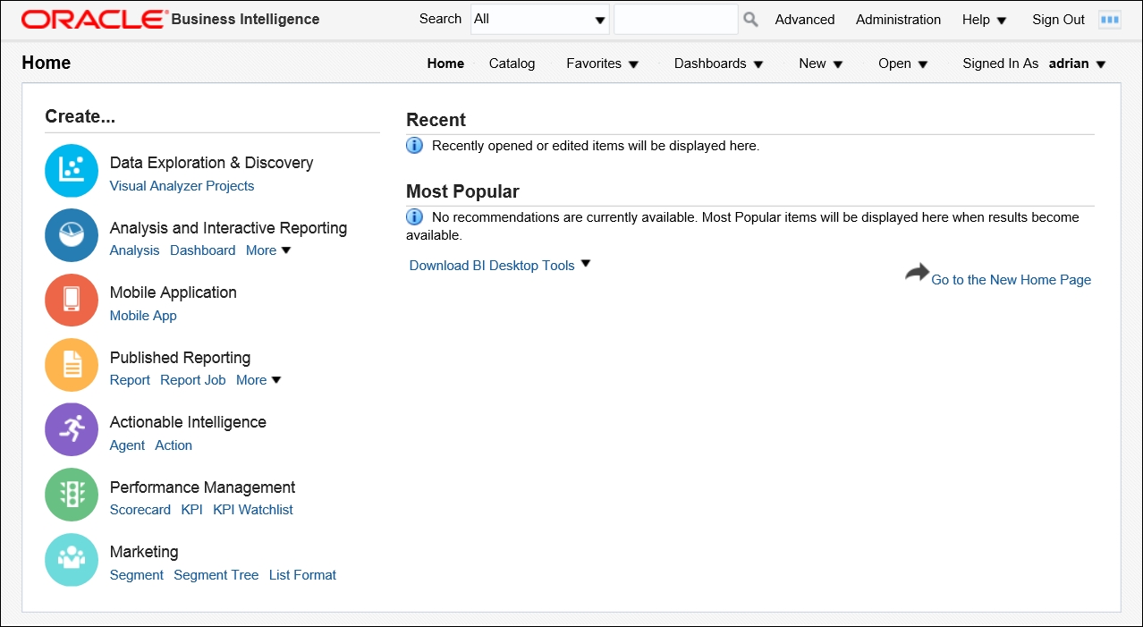Click Sign Out
This screenshot has width=1143, height=627.
(1058, 20)
